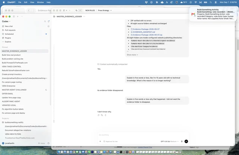Open the Build Something Activity notification
239x155 pixels.
213,14
